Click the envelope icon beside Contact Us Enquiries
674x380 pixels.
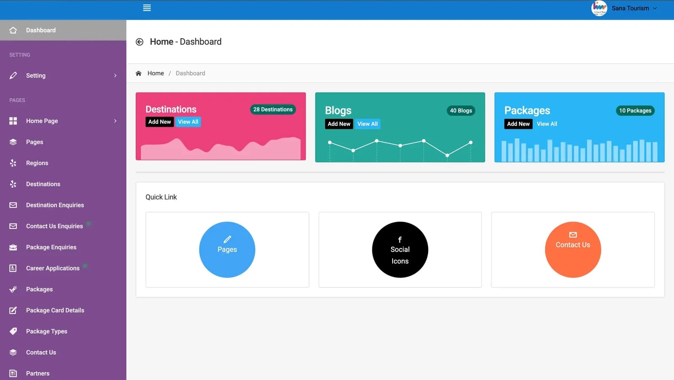coord(13,226)
